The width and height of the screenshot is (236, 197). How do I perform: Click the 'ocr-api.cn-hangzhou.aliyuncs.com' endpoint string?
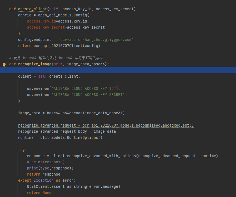[x=96, y=40]
